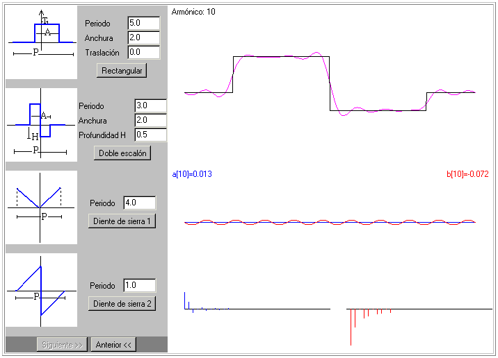Edit the rectangular pulse Anchura field 2.0

pyautogui.click(x=144, y=37)
